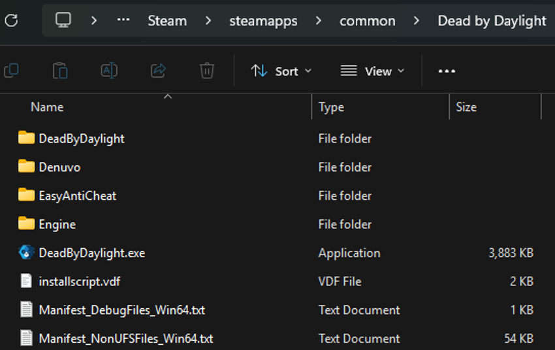Click the 1 KB size value
This screenshot has width=555, height=350.
(522, 310)
